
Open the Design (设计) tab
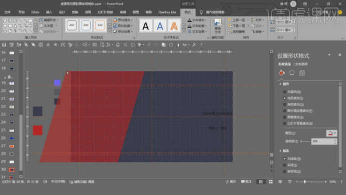[62, 12]
